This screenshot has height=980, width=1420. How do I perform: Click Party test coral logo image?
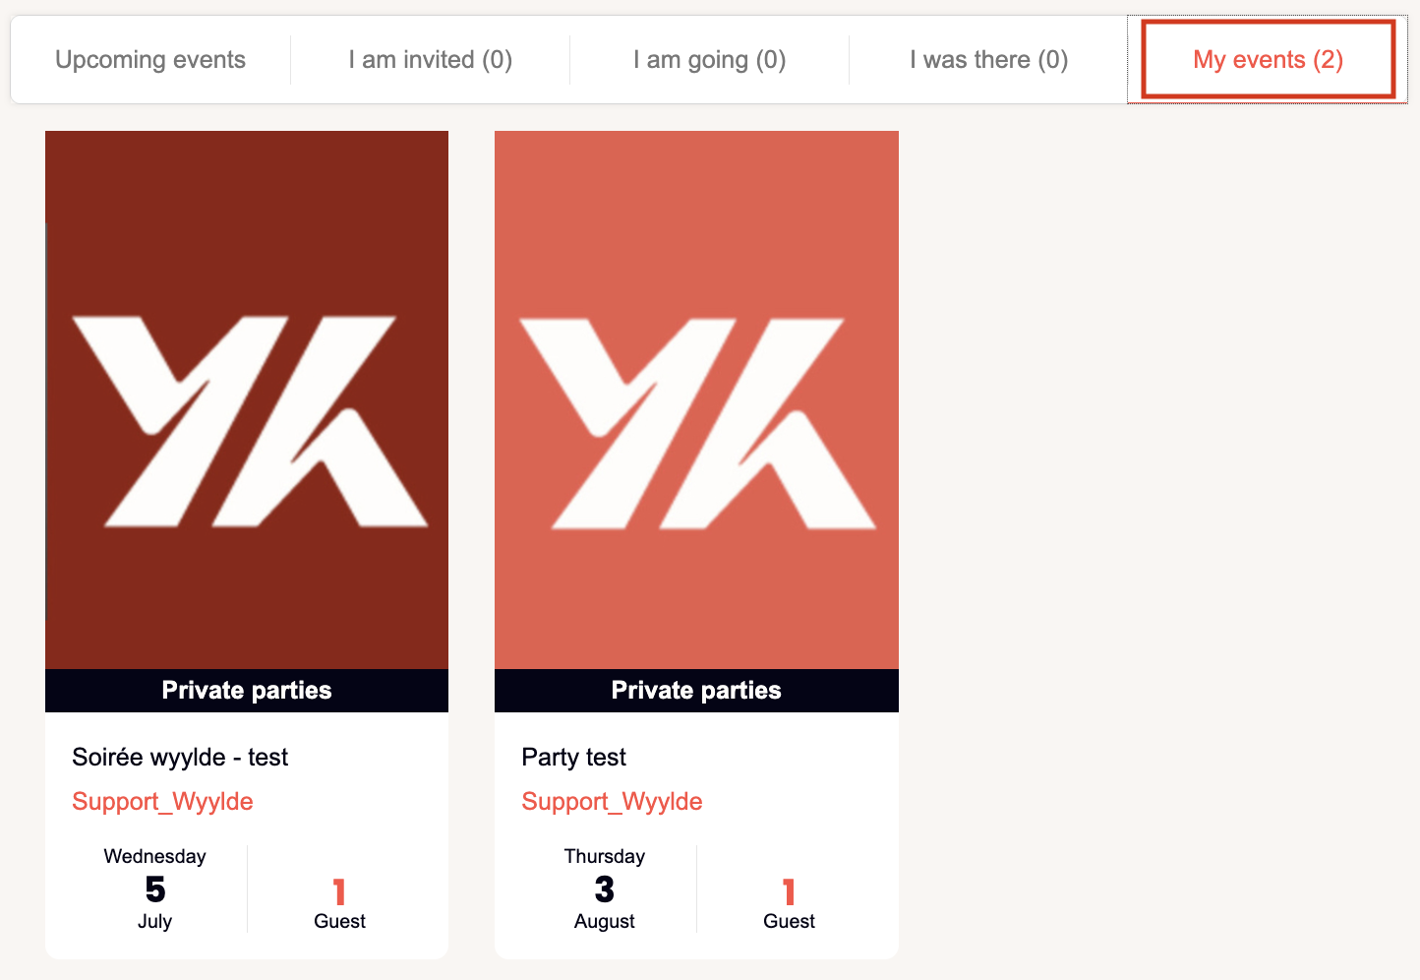point(696,399)
